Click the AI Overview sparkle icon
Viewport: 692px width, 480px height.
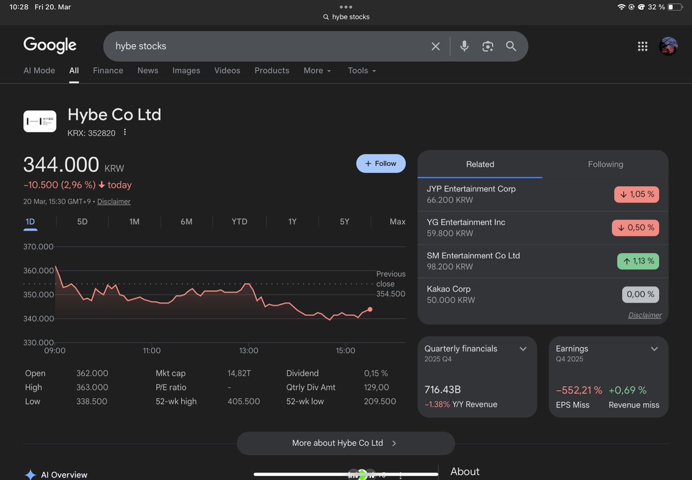click(30, 474)
